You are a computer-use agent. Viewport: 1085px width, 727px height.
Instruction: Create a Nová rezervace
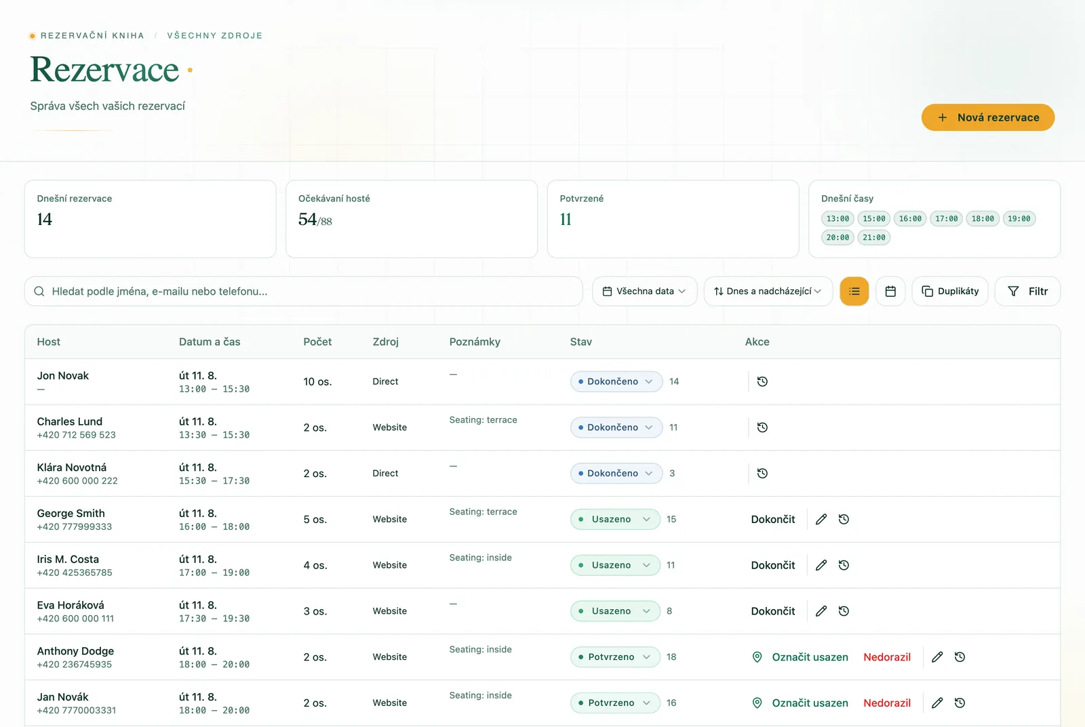[988, 117]
